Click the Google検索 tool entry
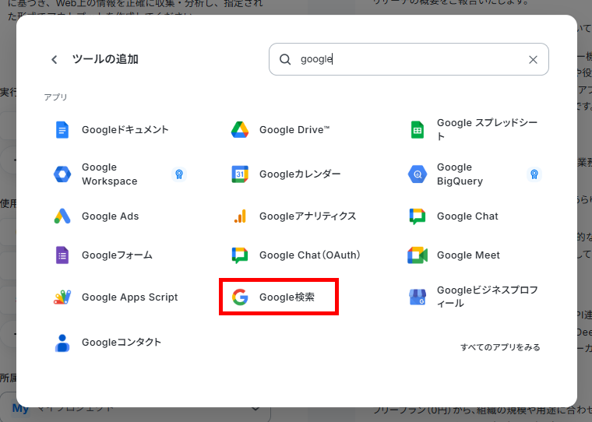This screenshot has height=422, width=592. point(279,297)
